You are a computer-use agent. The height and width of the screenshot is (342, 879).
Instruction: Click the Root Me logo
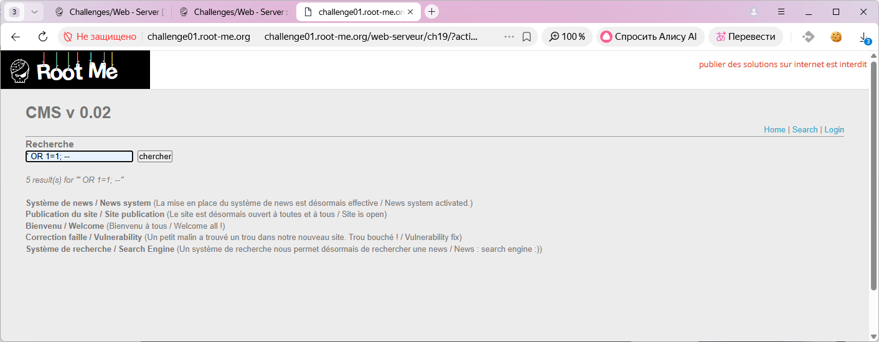point(75,70)
